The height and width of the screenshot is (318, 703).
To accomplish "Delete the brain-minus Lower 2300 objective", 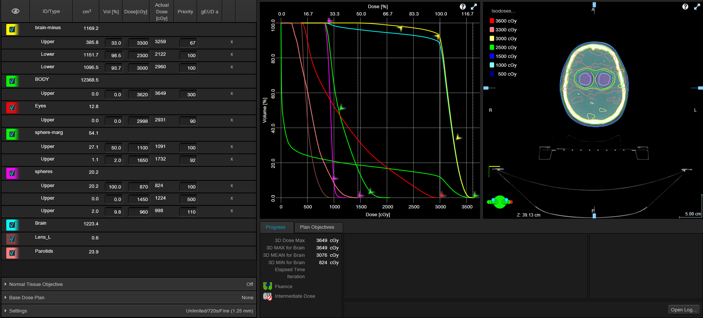I will click(x=232, y=55).
